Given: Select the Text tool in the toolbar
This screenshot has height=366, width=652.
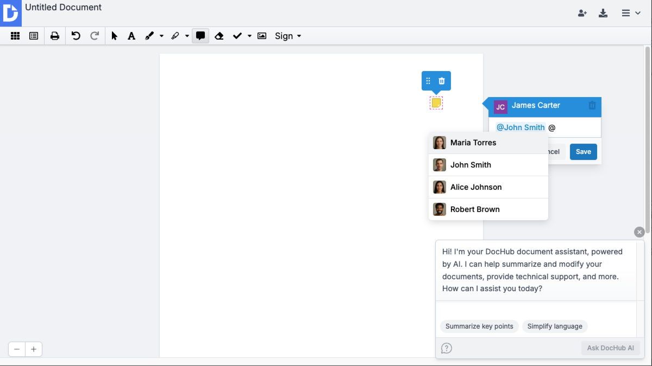Looking at the screenshot, I should tap(131, 36).
